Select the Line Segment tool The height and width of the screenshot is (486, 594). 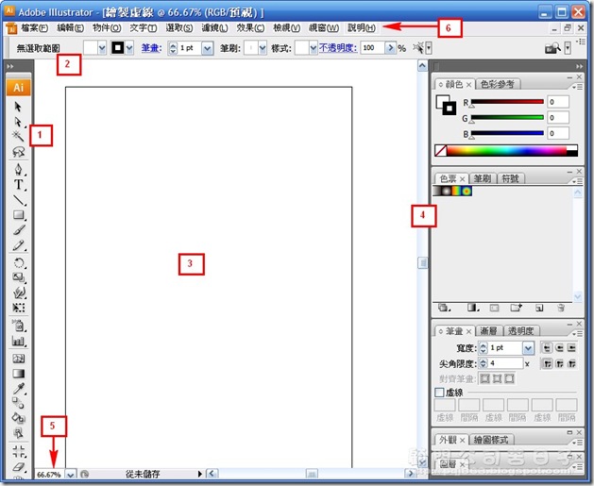click(19, 200)
